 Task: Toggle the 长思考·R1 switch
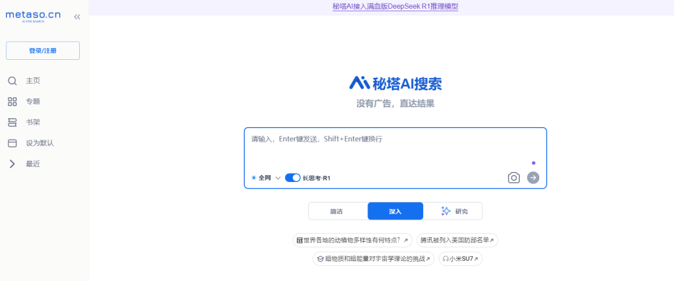293,178
